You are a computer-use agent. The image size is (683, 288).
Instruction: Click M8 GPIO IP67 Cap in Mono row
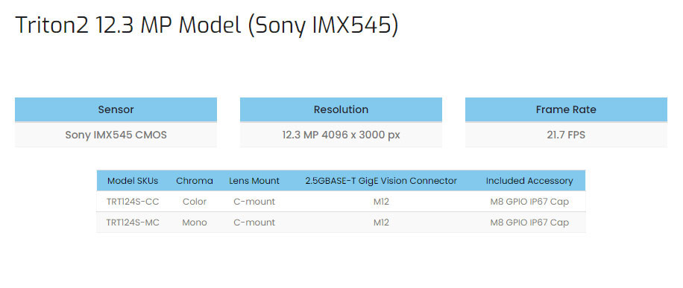(529, 223)
